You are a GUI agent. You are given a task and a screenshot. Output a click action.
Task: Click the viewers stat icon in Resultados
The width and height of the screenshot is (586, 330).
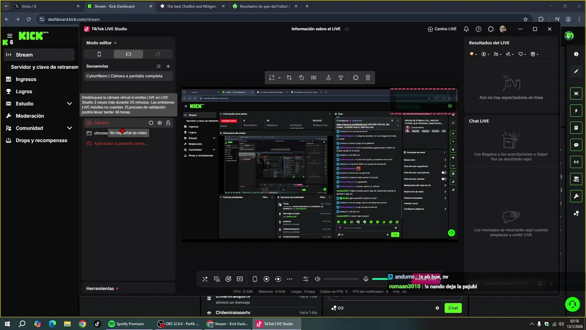click(496, 54)
